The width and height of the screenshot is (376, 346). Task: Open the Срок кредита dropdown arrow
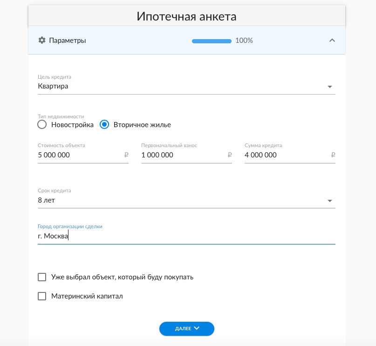point(330,201)
